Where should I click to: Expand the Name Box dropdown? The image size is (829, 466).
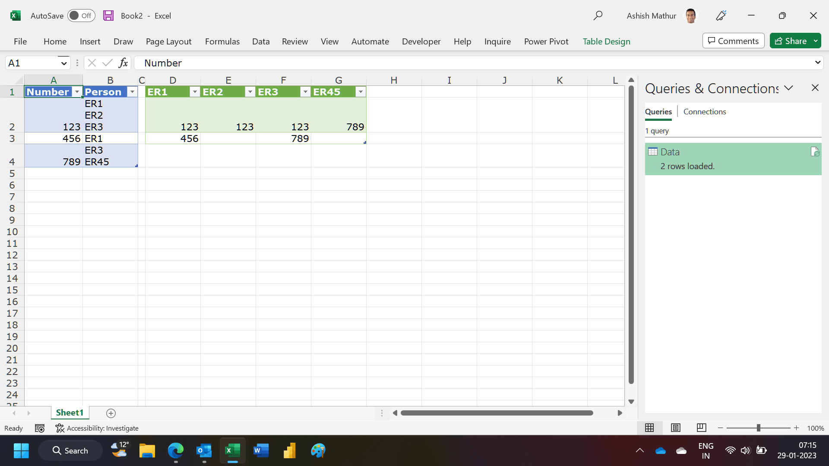pos(64,63)
